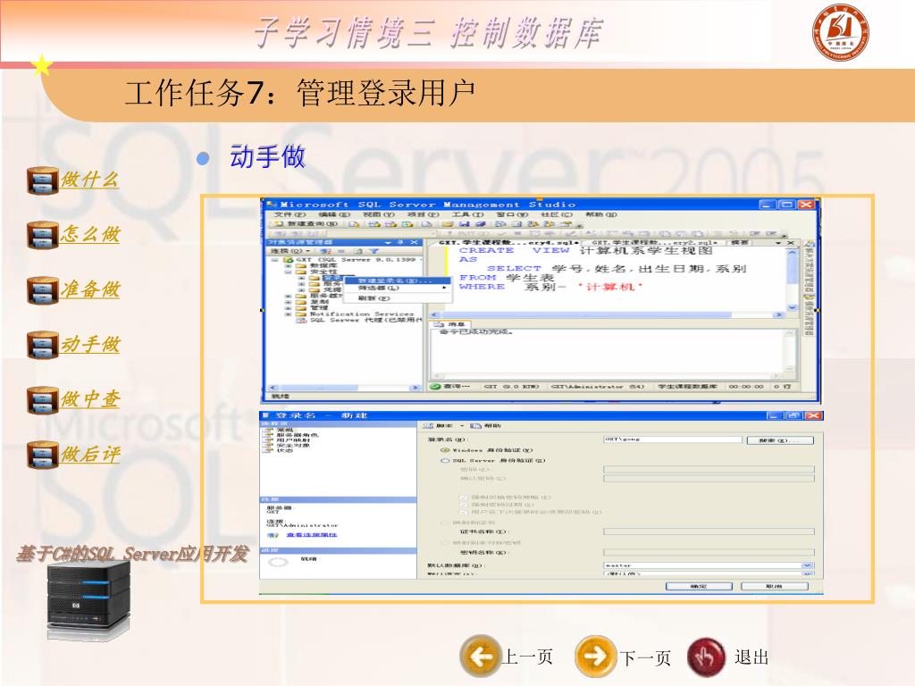The height and width of the screenshot is (686, 915).
Task: Expand the 管理 folder node
Action: [x=289, y=308]
